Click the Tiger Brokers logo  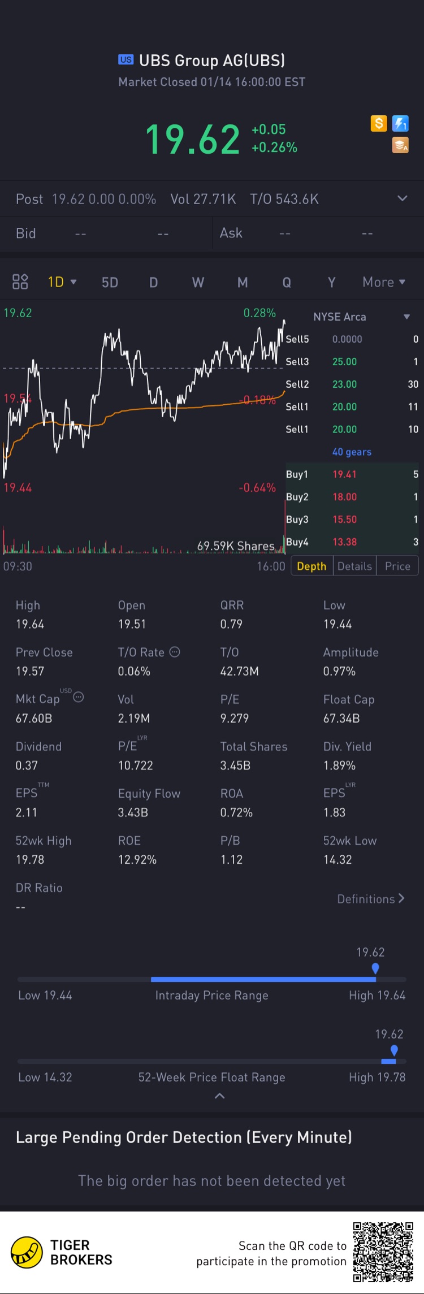coord(27,1252)
